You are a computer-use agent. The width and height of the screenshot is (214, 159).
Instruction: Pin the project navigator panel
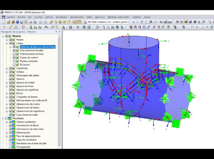click(56, 32)
